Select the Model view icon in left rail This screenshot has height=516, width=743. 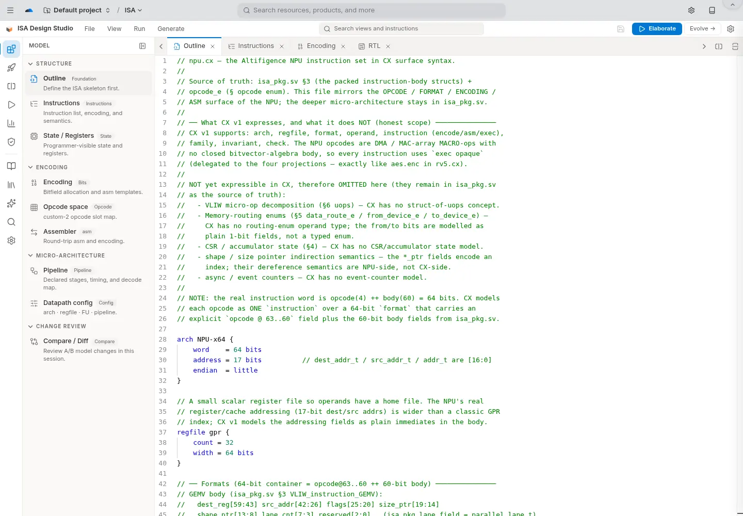pyautogui.click(x=11, y=50)
